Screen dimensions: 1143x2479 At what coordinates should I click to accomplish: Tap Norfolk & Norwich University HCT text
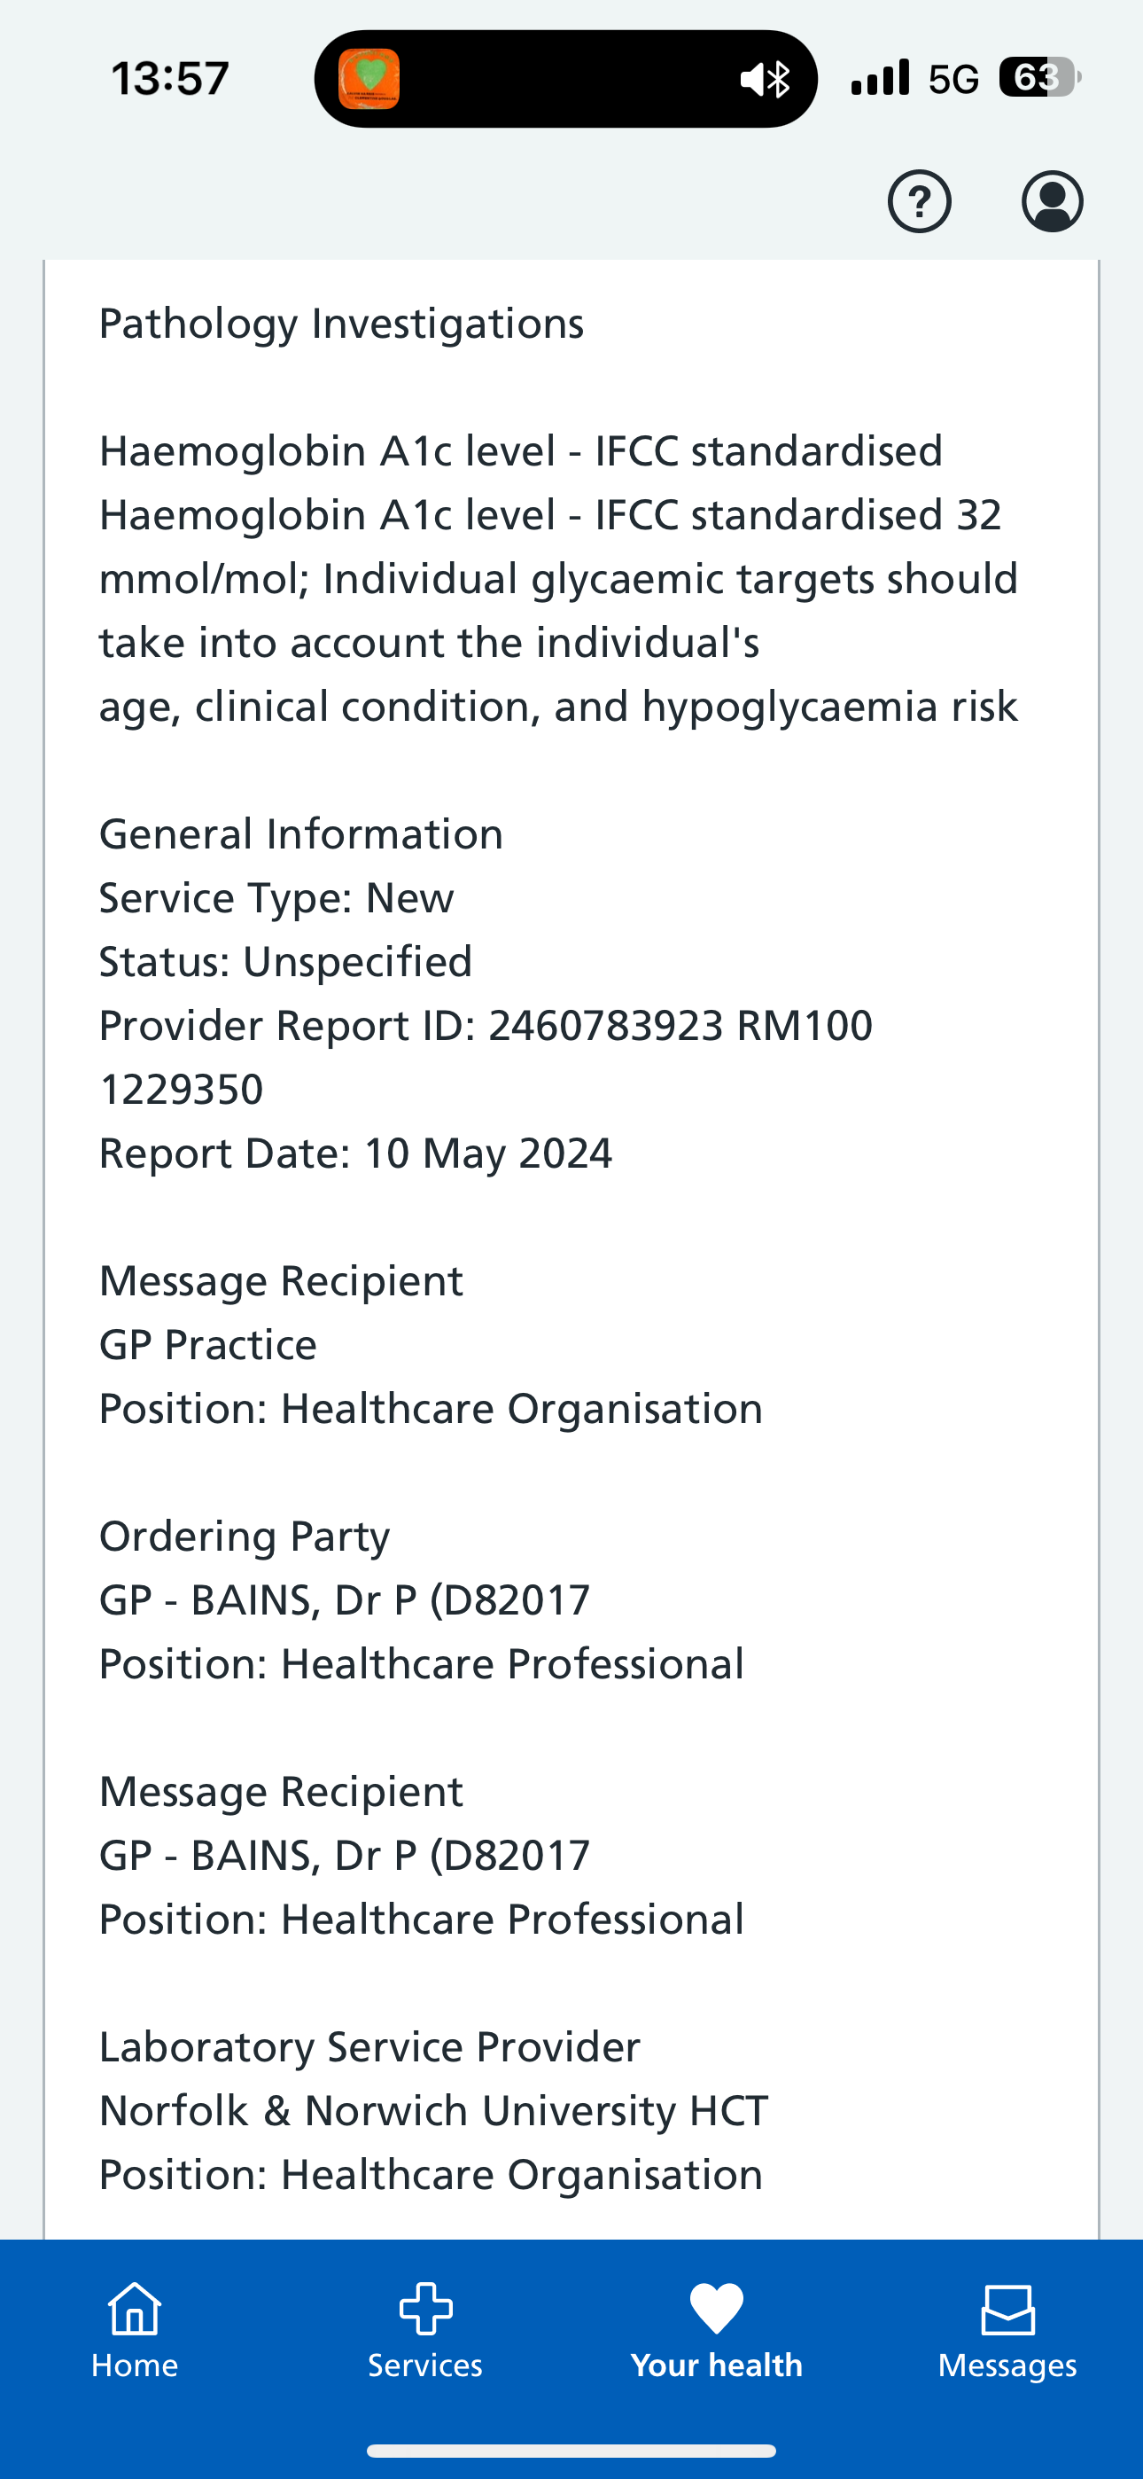coord(434,2110)
